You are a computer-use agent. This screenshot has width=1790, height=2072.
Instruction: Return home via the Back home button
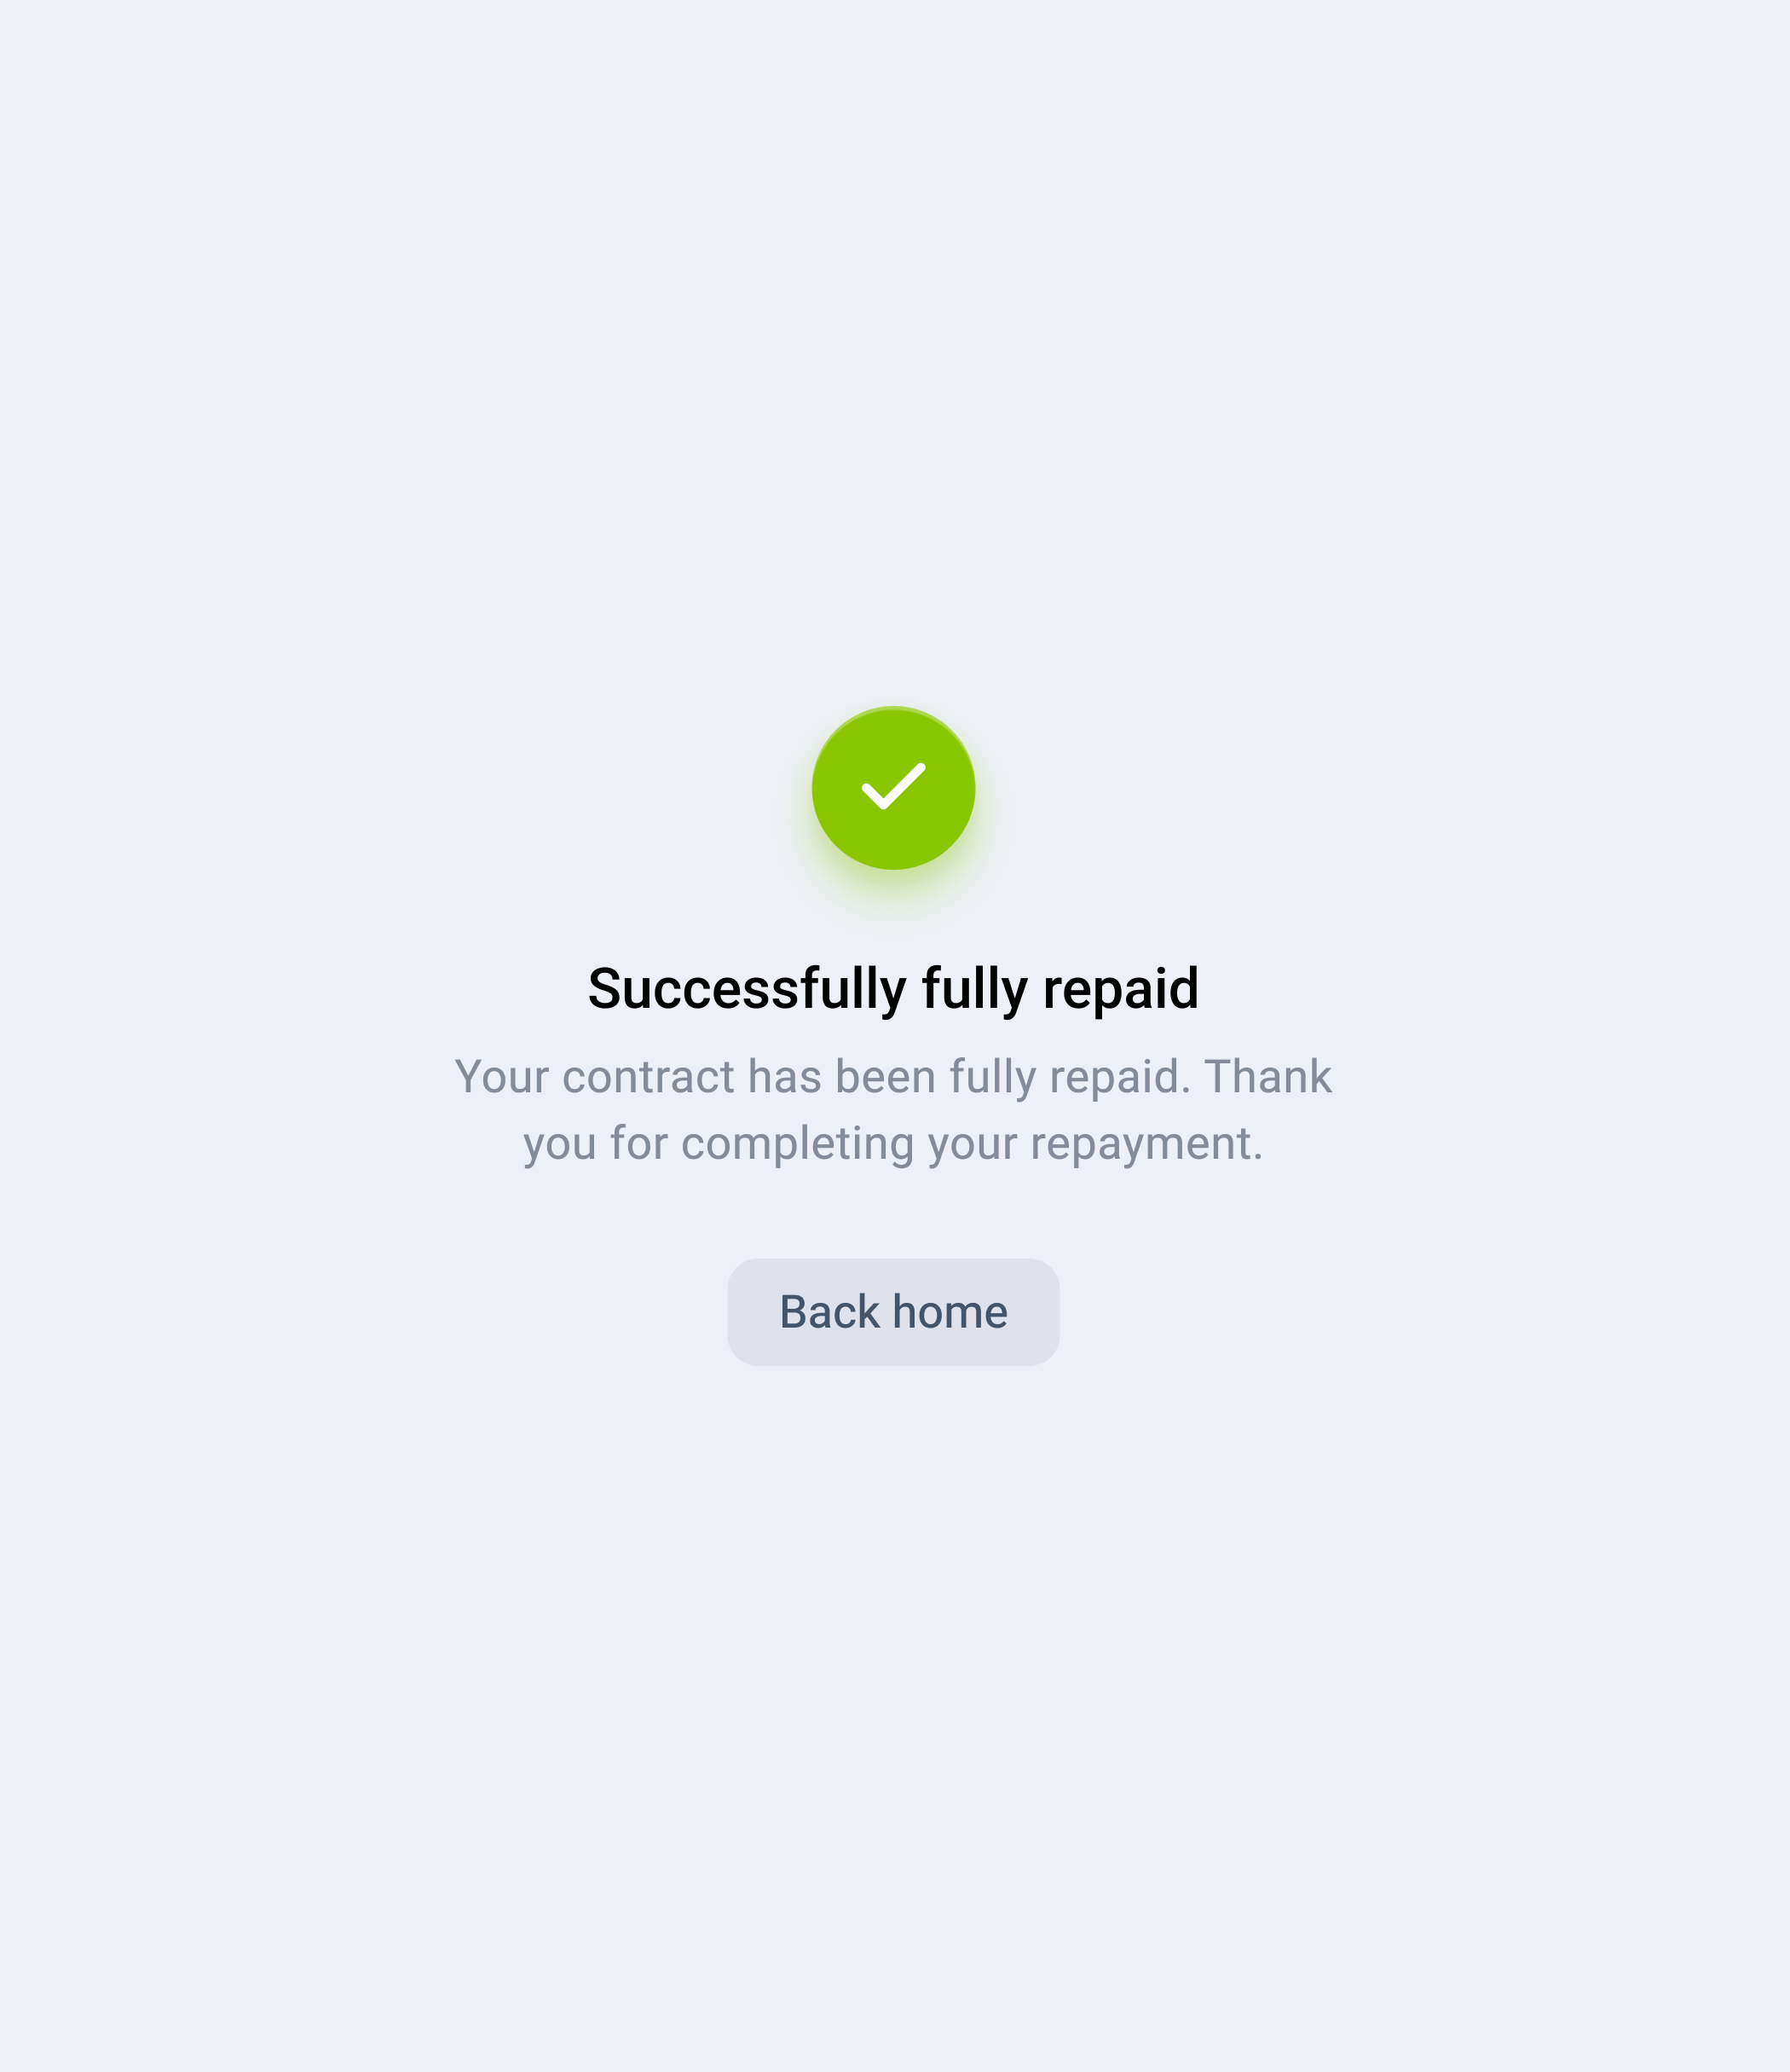pyautogui.click(x=893, y=1312)
